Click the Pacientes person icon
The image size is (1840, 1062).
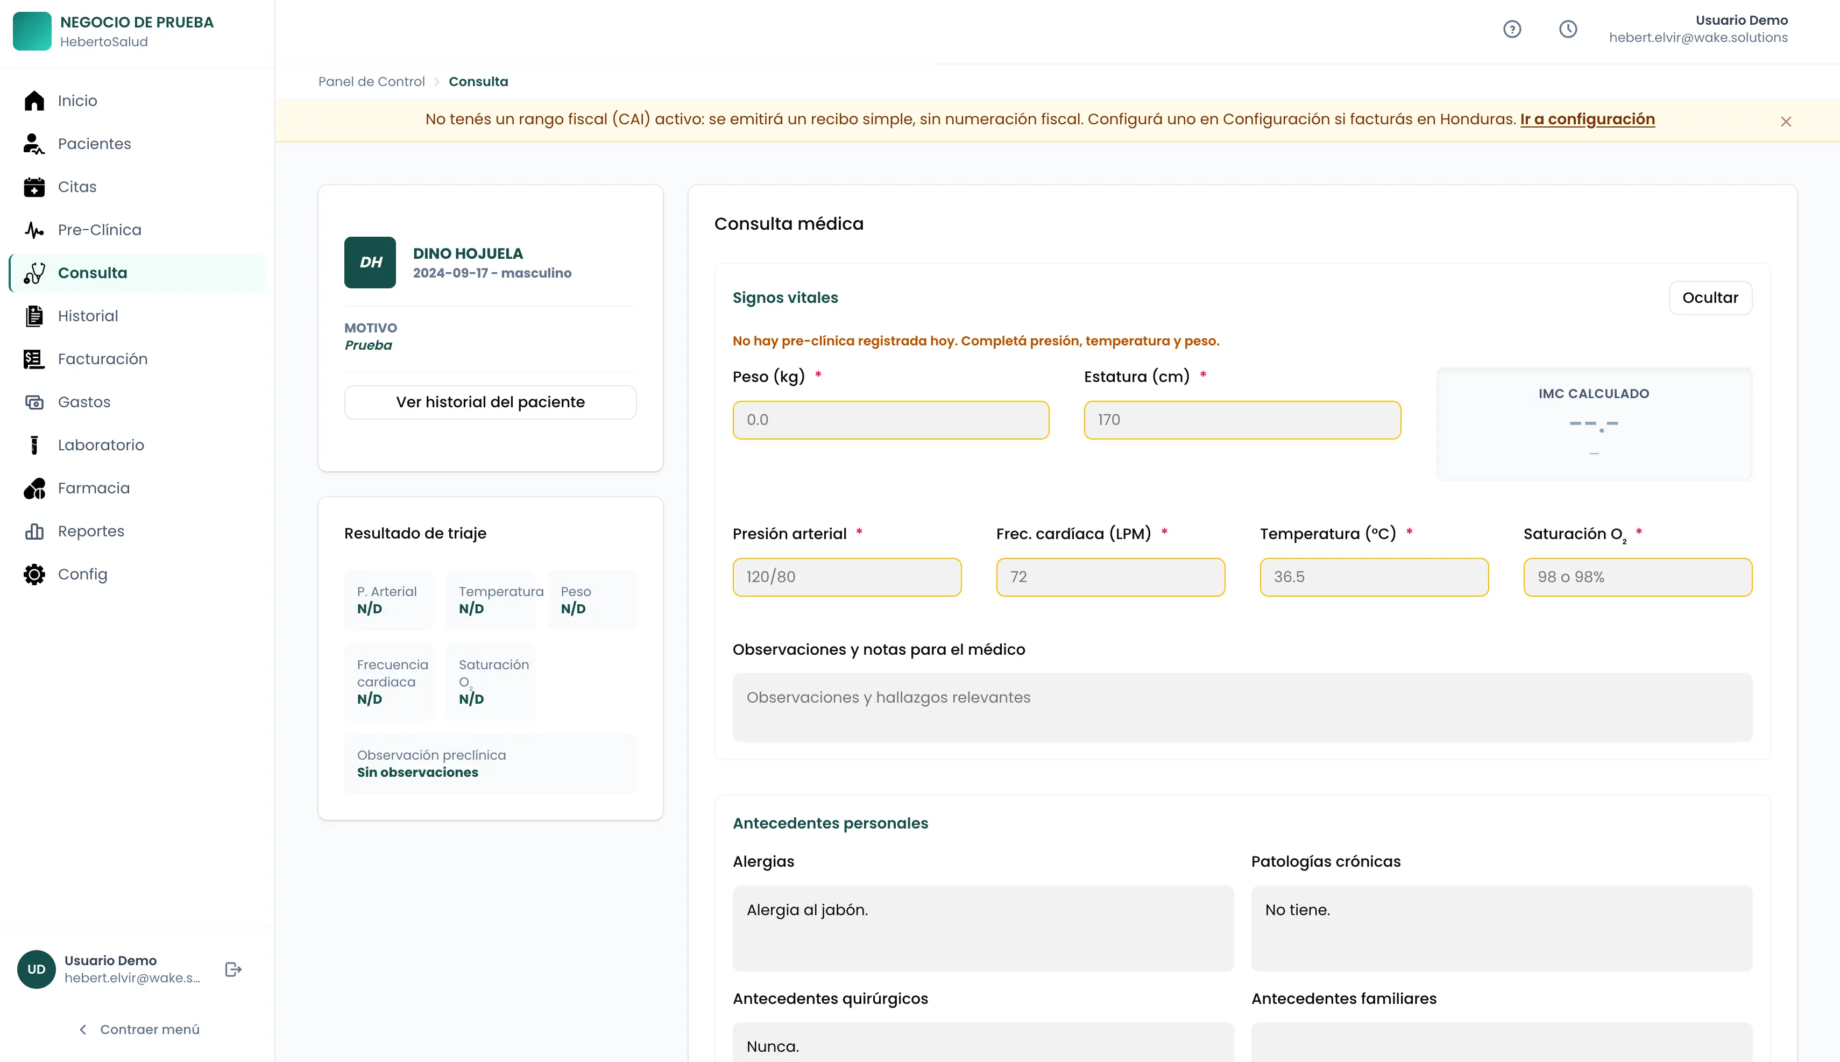[x=34, y=144]
